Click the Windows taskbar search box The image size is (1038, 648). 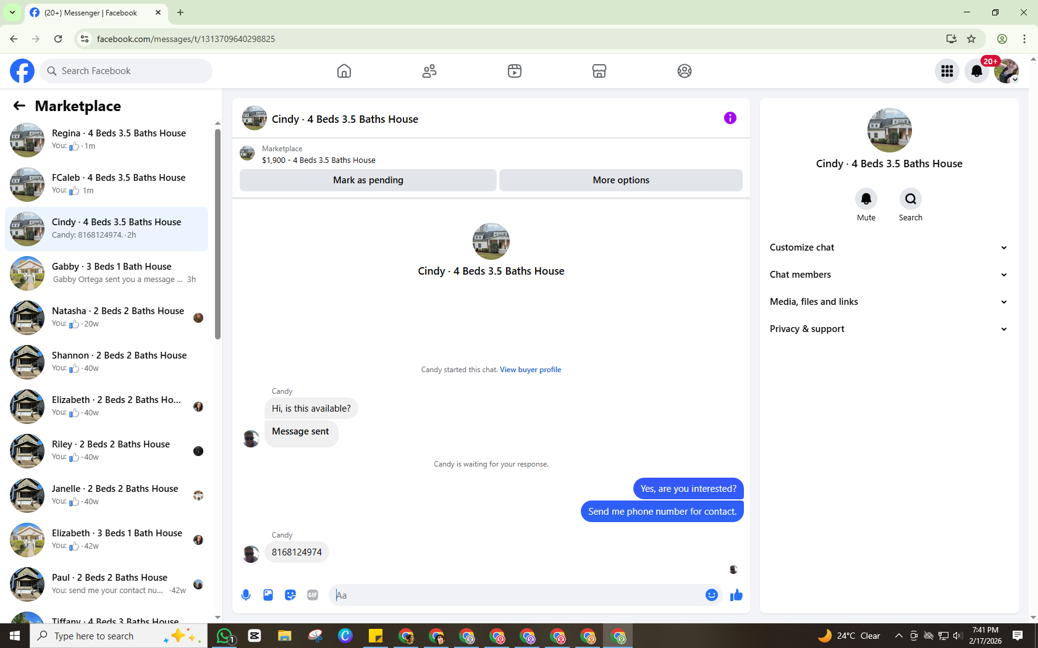click(x=119, y=636)
